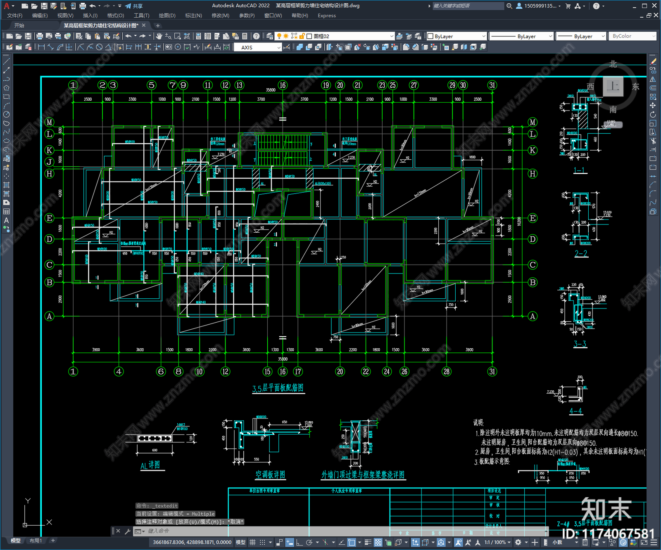This screenshot has width=661, height=550.
Task: Click the 上 face on the ViewCube
Action: click(613, 86)
